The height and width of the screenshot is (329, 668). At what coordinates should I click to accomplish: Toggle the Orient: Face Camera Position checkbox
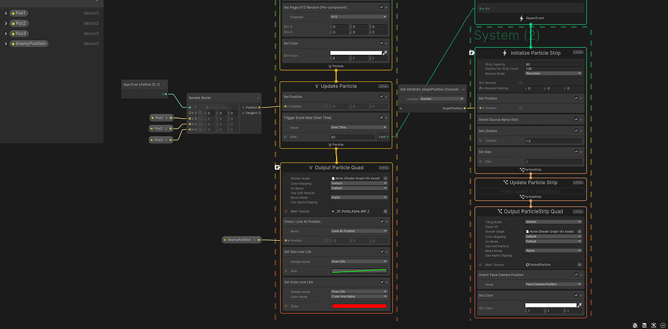(x=576, y=275)
